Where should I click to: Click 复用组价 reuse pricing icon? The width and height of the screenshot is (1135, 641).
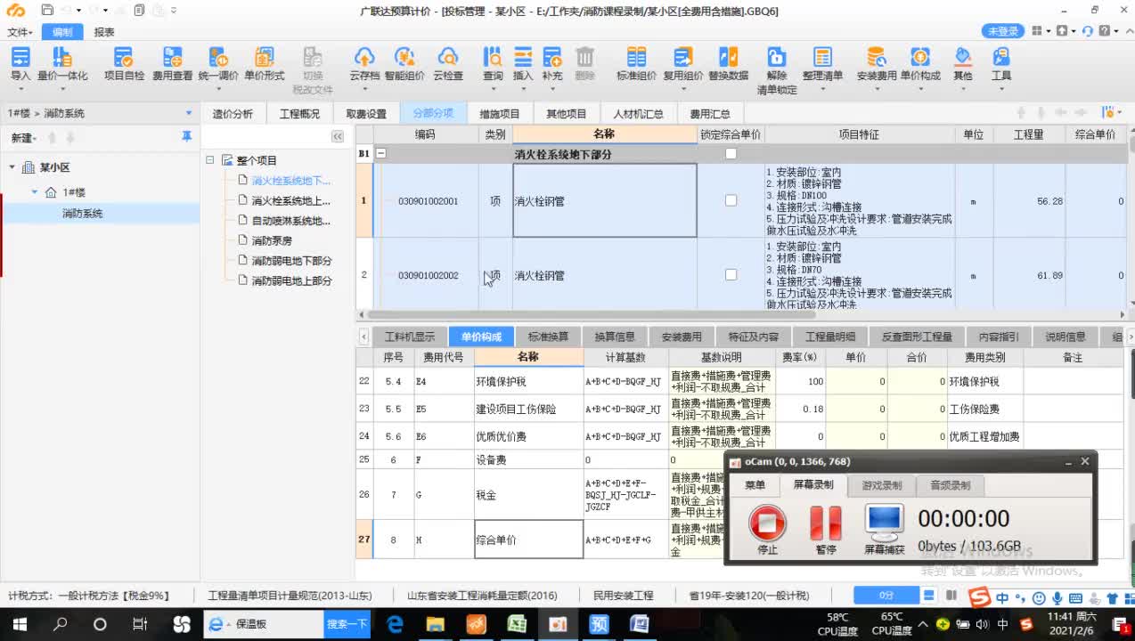point(682,64)
